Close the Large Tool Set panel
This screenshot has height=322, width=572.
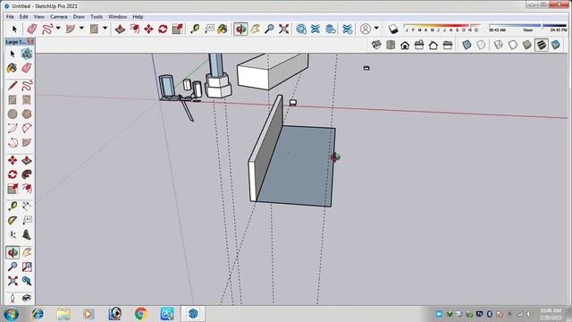30,41
